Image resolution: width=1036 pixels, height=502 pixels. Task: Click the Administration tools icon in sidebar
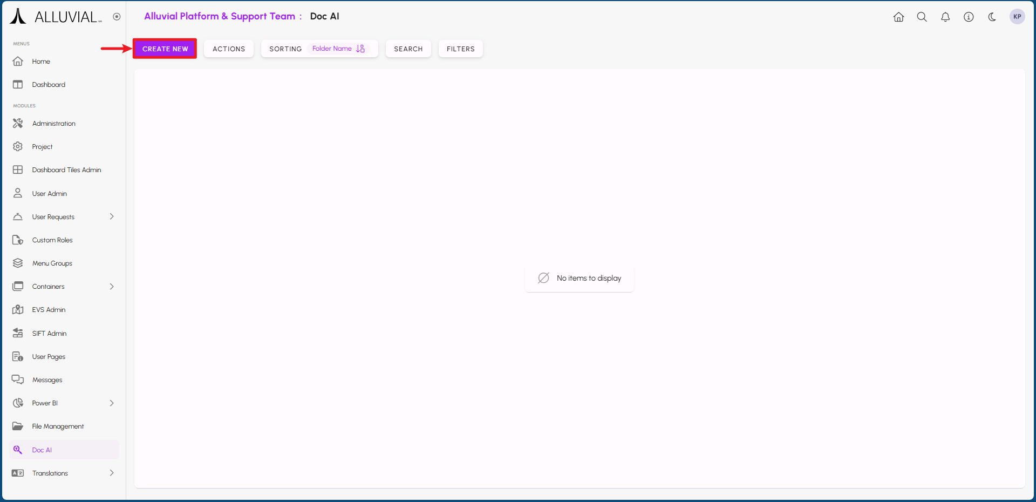(18, 124)
